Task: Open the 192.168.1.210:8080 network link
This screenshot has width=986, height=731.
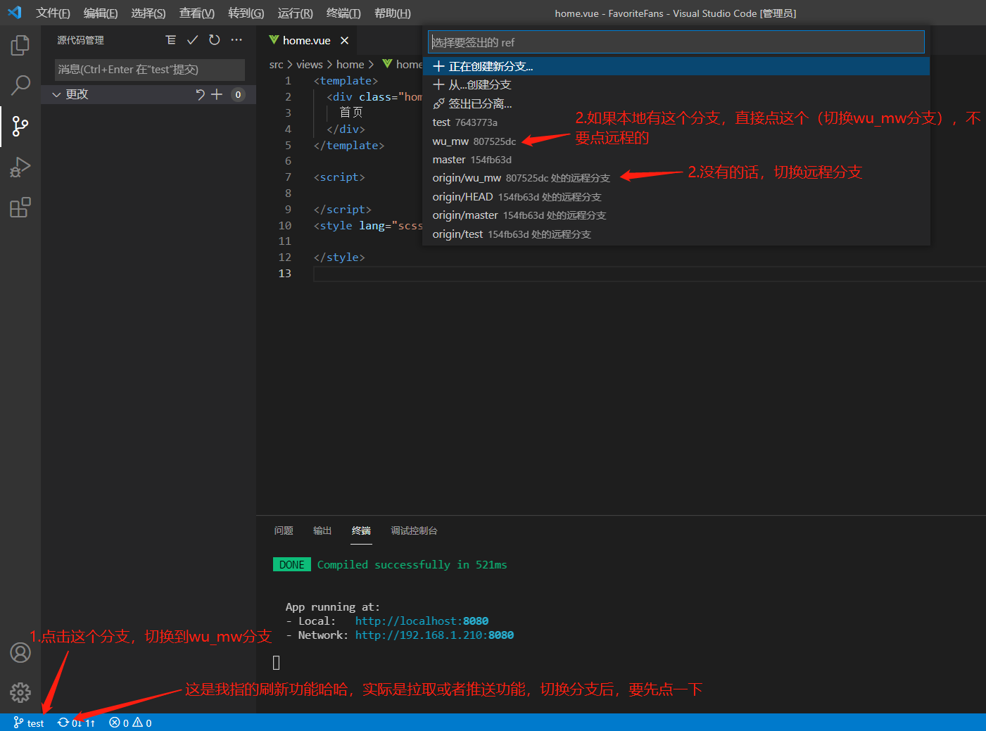Action: coord(434,635)
